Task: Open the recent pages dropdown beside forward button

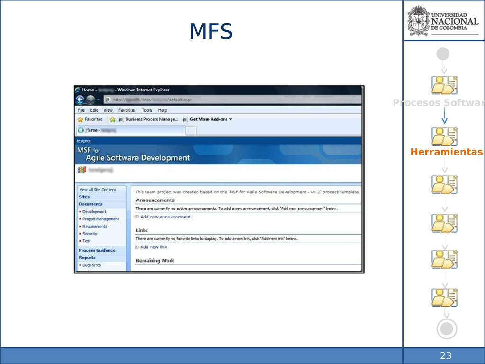Action: (x=99, y=100)
